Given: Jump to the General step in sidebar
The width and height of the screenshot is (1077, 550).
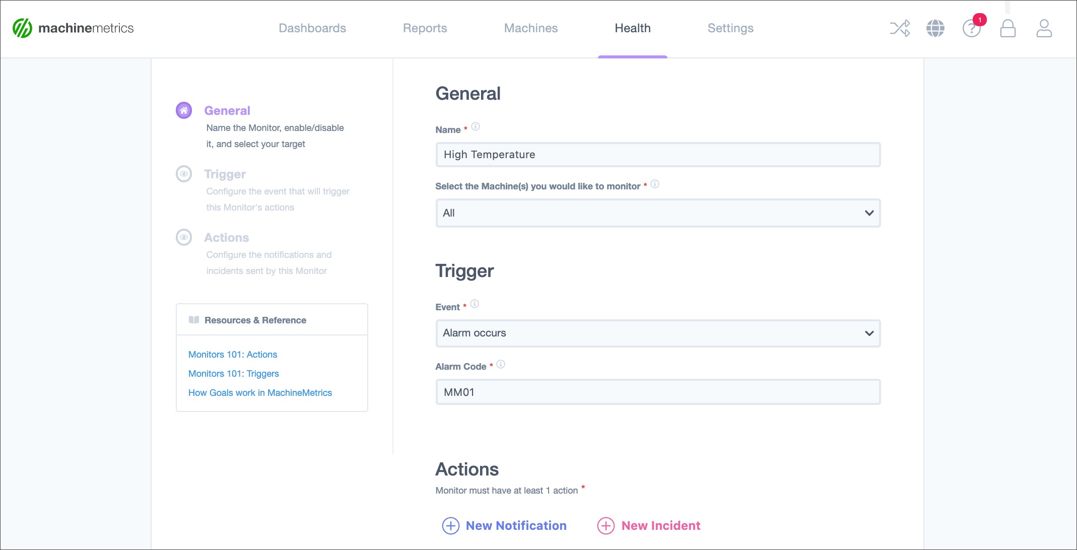Looking at the screenshot, I should click(x=227, y=111).
